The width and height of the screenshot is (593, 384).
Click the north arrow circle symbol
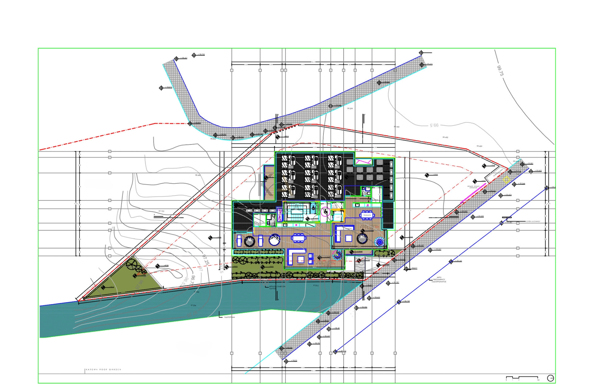550,378
